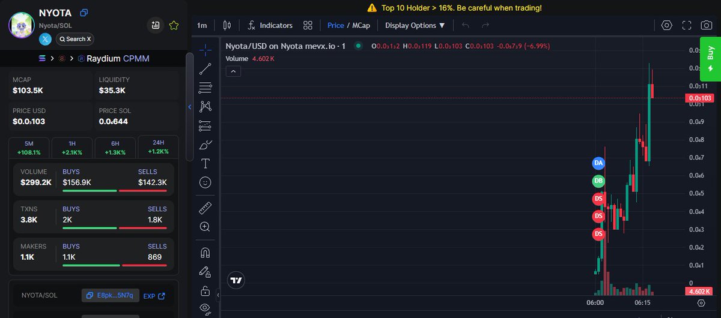This screenshot has height=318, width=721.
Task: Click the Volume 4.602K legend
Action: tap(251, 59)
